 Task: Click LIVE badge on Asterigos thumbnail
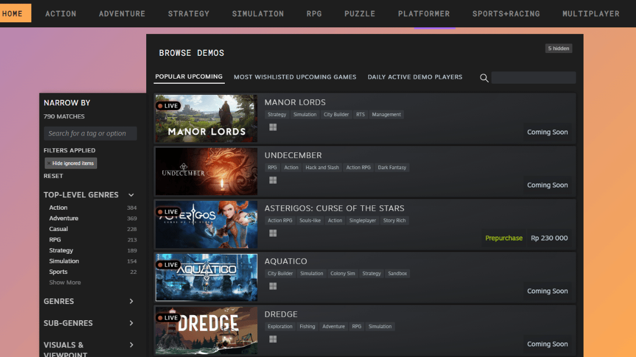point(168,212)
